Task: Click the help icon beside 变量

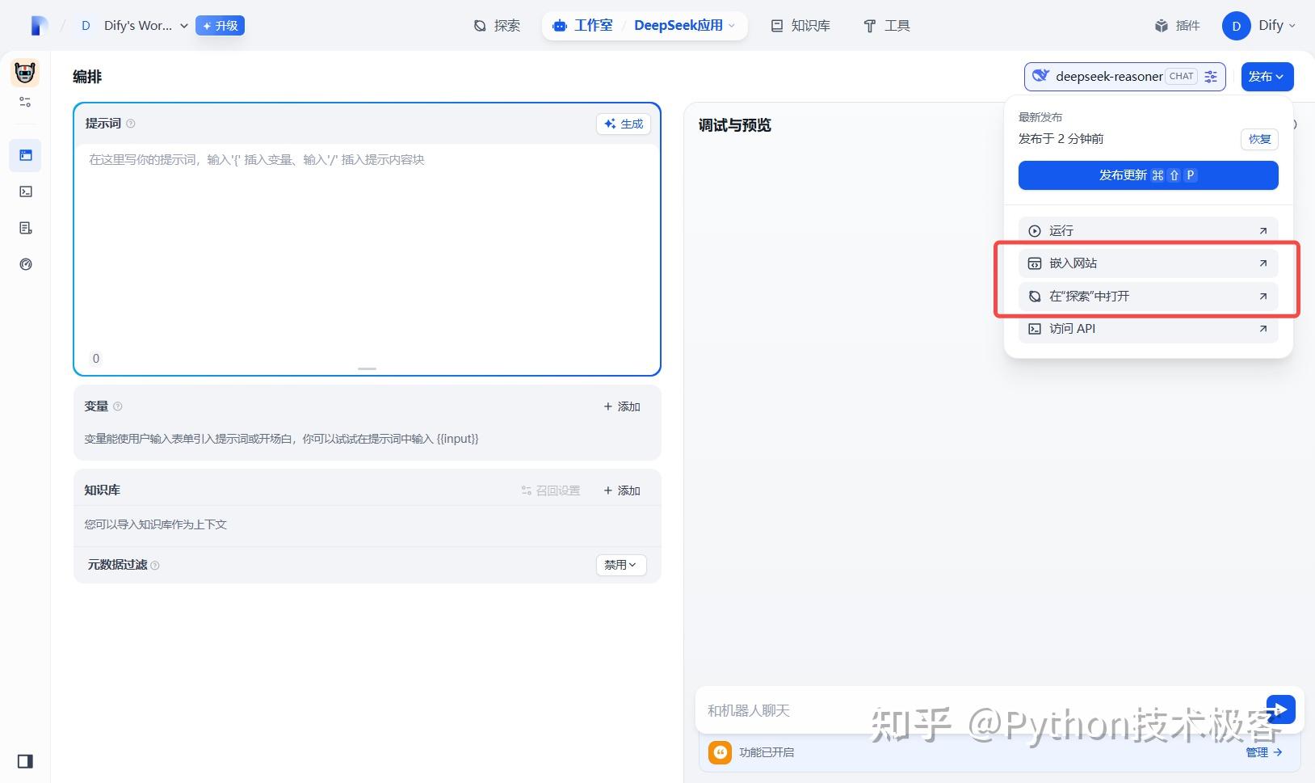Action: pos(118,406)
